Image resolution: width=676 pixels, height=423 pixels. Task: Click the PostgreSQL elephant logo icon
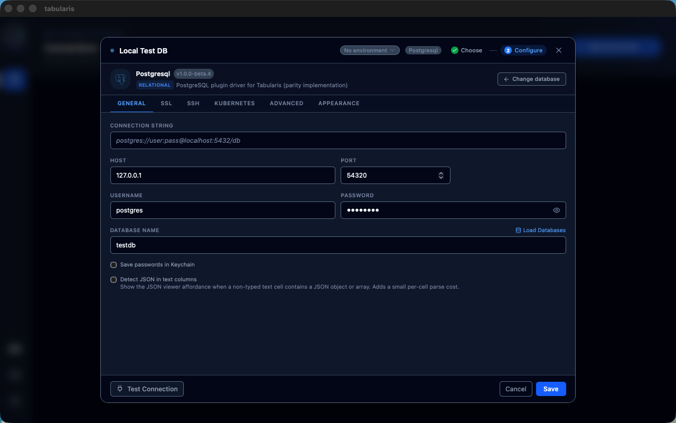(120, 79)
